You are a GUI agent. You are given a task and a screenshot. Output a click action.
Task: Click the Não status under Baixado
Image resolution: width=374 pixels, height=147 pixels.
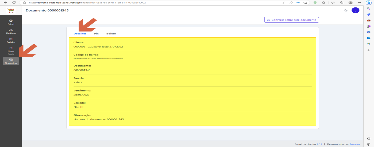(x=76, y=107)
